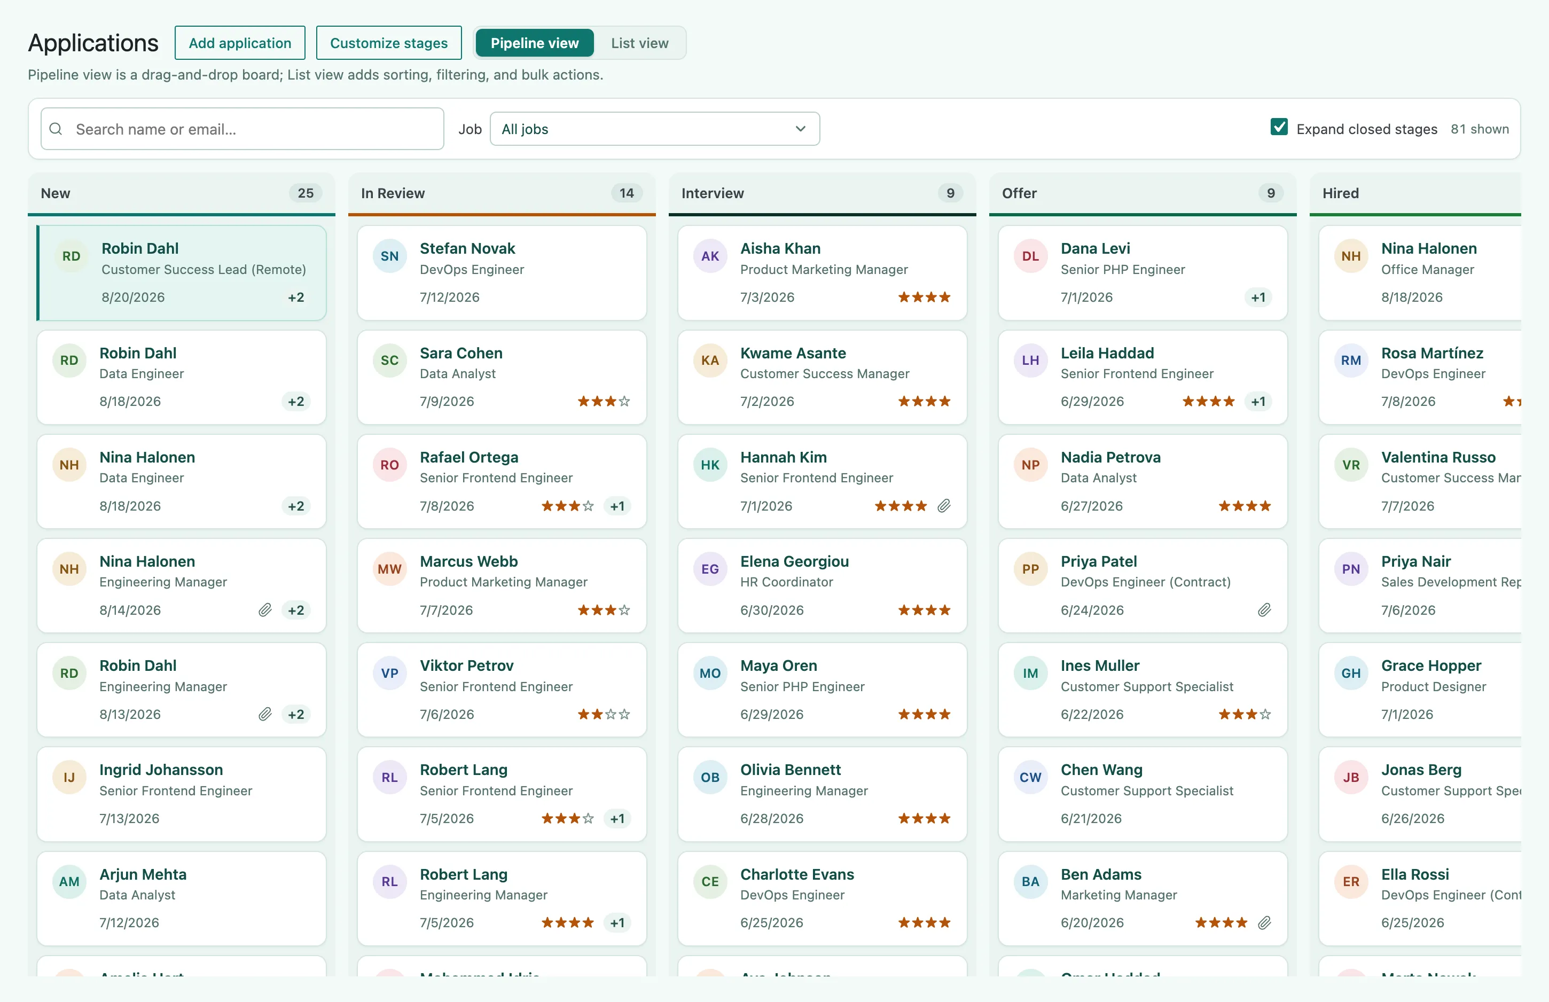1549x1002 pixels.
Task: Click Arjun Mehta name
Action: (143, 874)
